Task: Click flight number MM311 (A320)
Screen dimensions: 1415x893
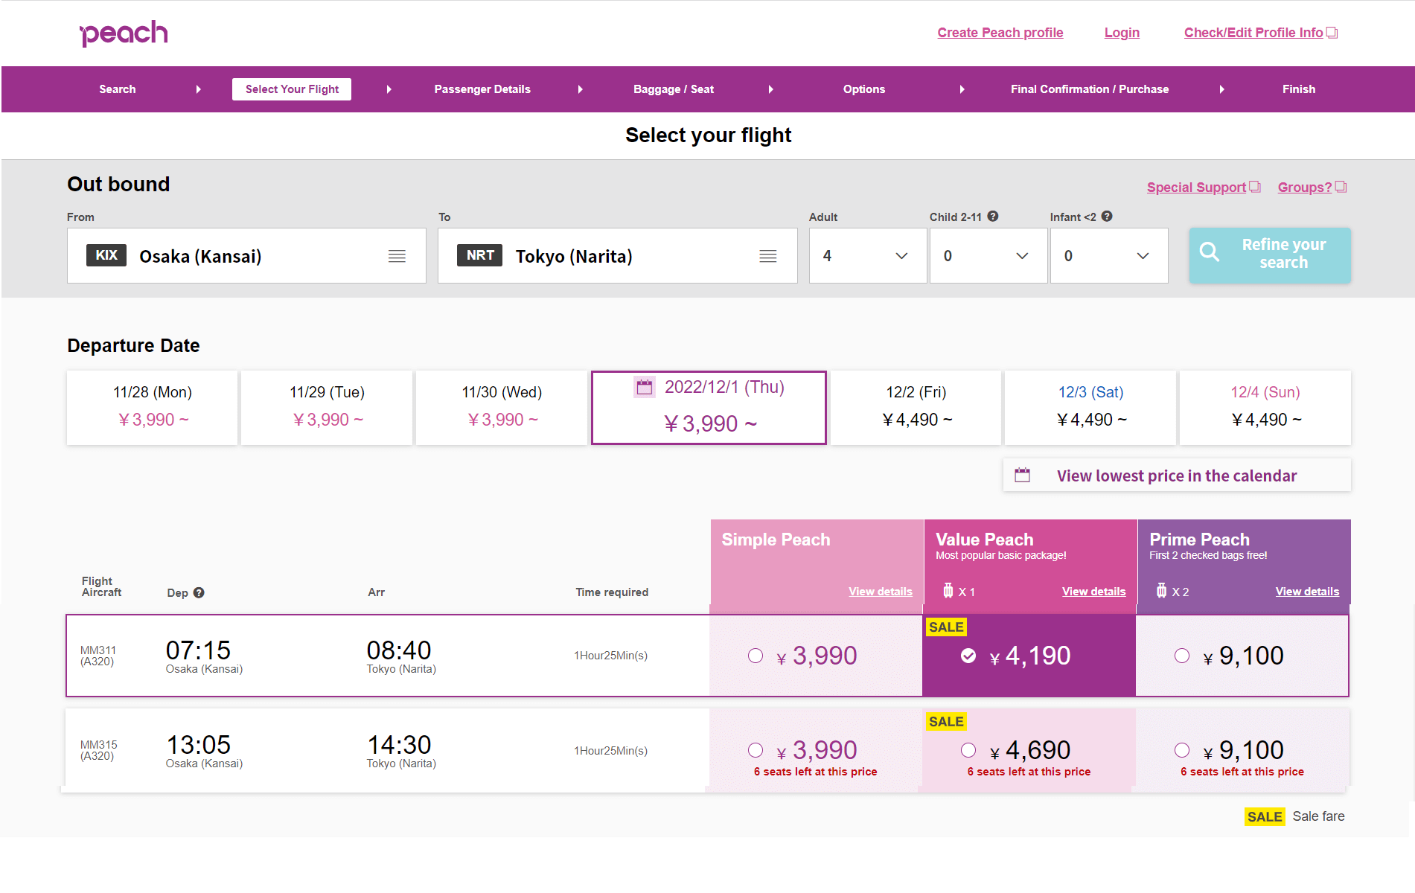Action: pos(98,656)
